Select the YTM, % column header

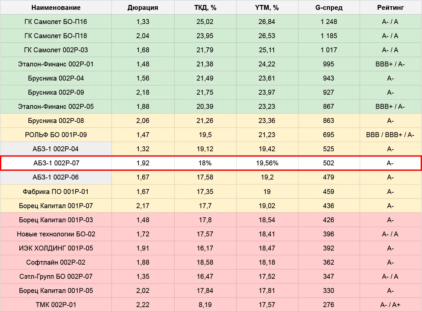pos(267,8)
